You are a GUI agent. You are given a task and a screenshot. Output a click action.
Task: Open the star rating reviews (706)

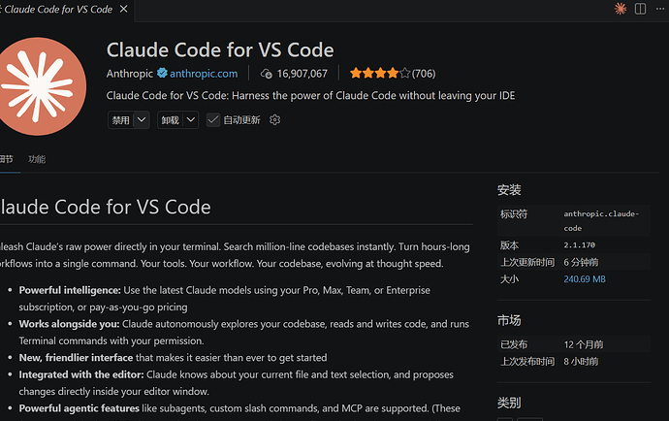point(393,74)
